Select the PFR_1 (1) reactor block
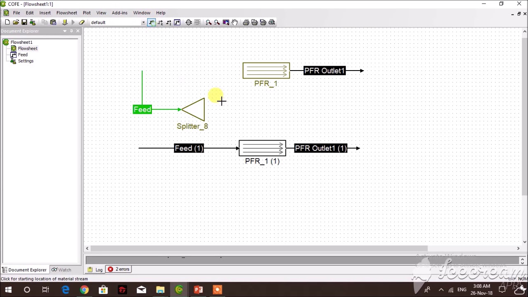This screenshot has height=297, width=528. (262, 148)
